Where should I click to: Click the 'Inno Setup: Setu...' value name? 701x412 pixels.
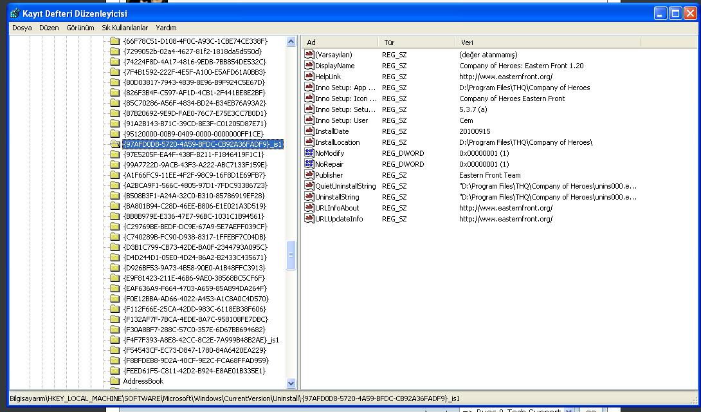345,109
